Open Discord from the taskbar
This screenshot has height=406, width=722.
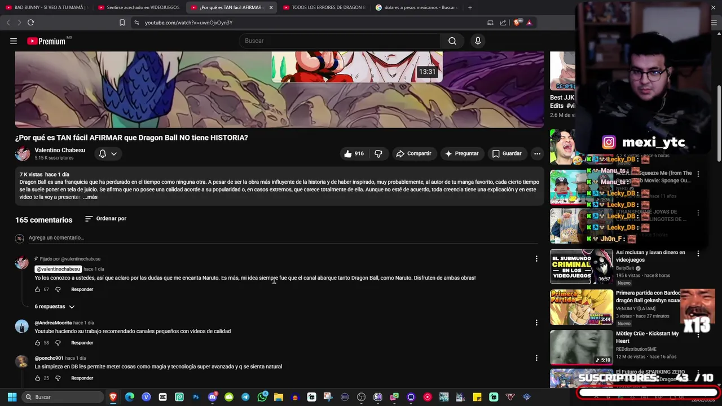[x=212, y=397]
